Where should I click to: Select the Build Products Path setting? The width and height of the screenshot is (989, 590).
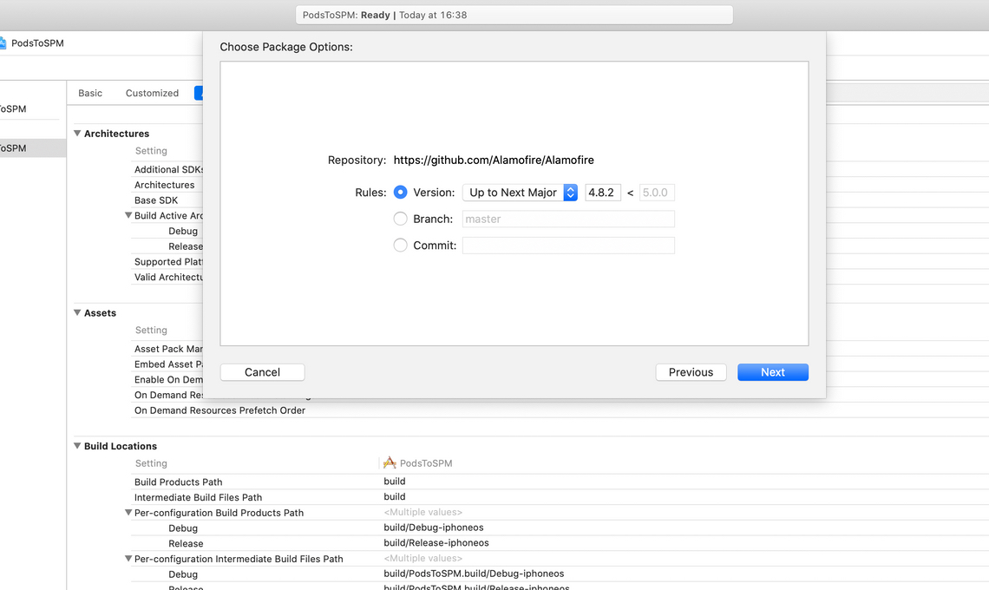(179, 482)
